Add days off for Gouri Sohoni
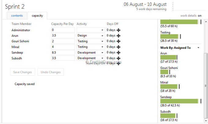The height and width of the screenshot is (124, 208). coord(119,41)
